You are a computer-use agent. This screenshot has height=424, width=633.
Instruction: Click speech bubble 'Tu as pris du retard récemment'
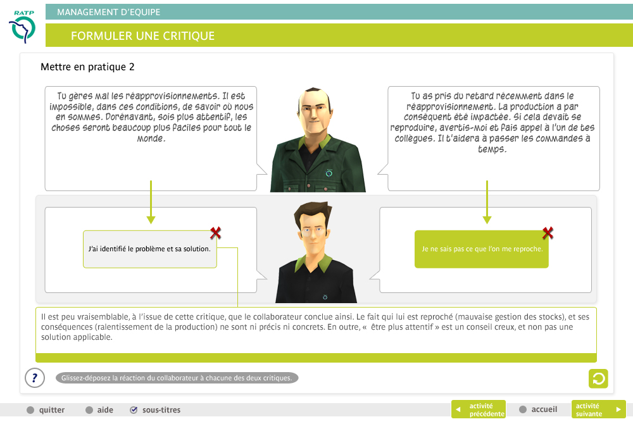(493, 139)
